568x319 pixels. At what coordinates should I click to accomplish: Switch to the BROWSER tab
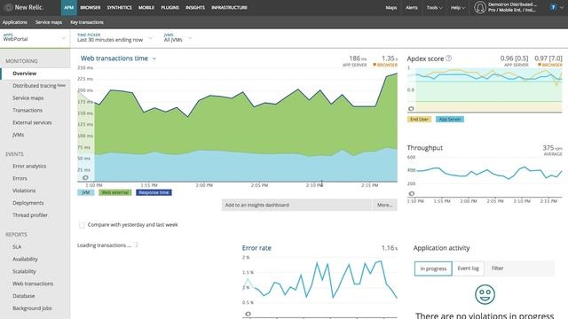click(91, 8)
